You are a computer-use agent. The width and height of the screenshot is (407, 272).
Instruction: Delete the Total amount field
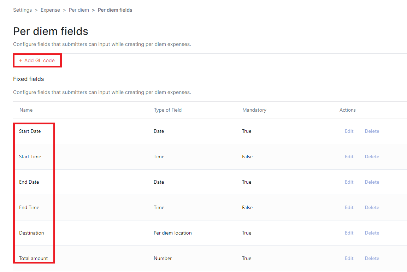(x=372, y=258)
